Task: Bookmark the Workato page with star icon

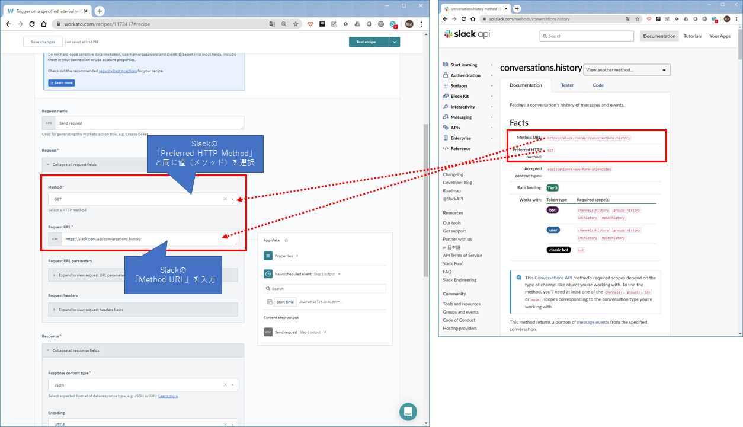Action: (296, 24)
